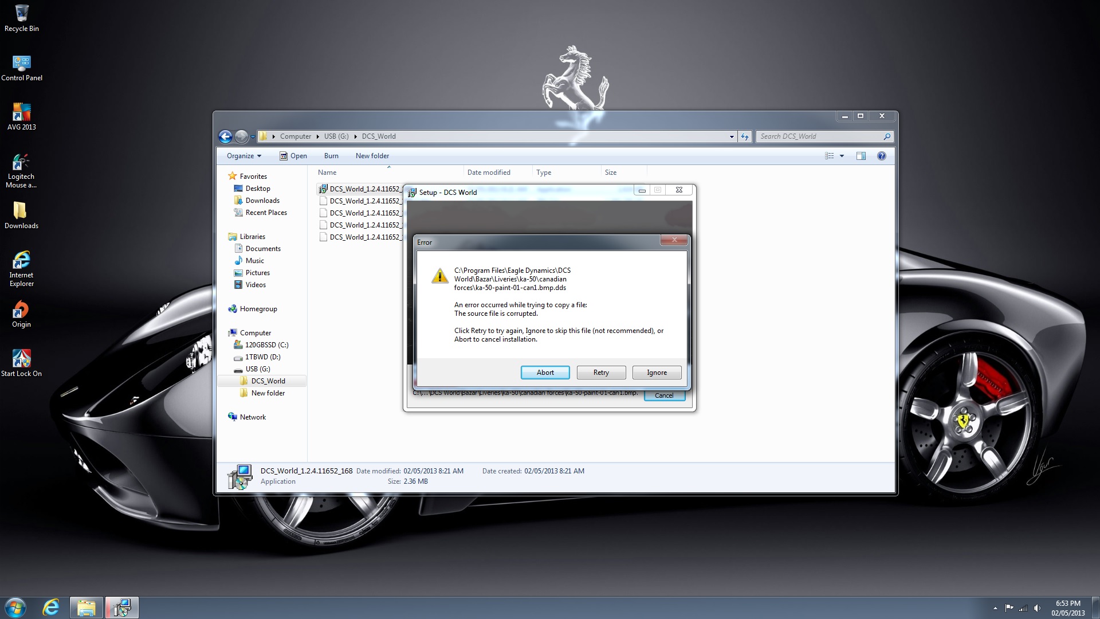Click Internet Explorer in the taskbar
Viewport: 1100px width, 619px height.
point(51,608)
